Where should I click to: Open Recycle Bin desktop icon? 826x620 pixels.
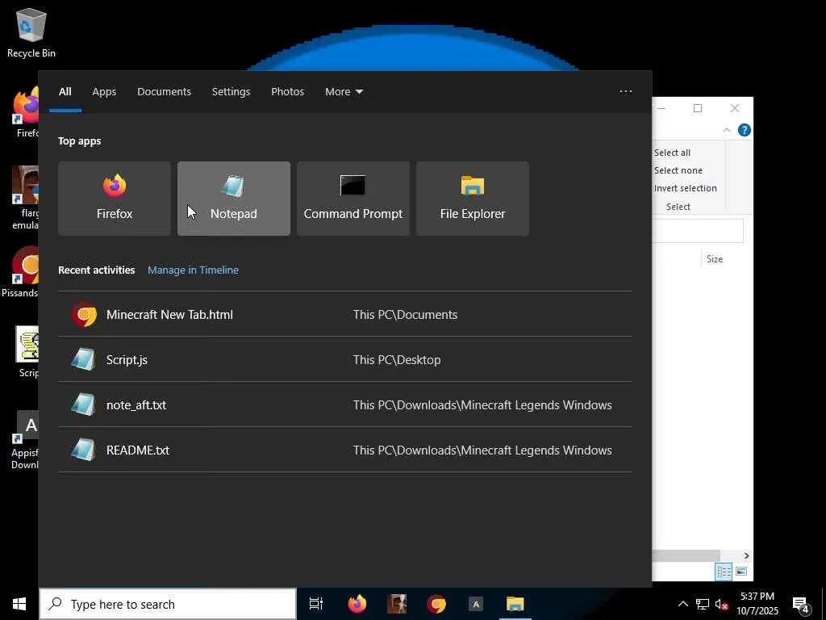click(31, 32)
